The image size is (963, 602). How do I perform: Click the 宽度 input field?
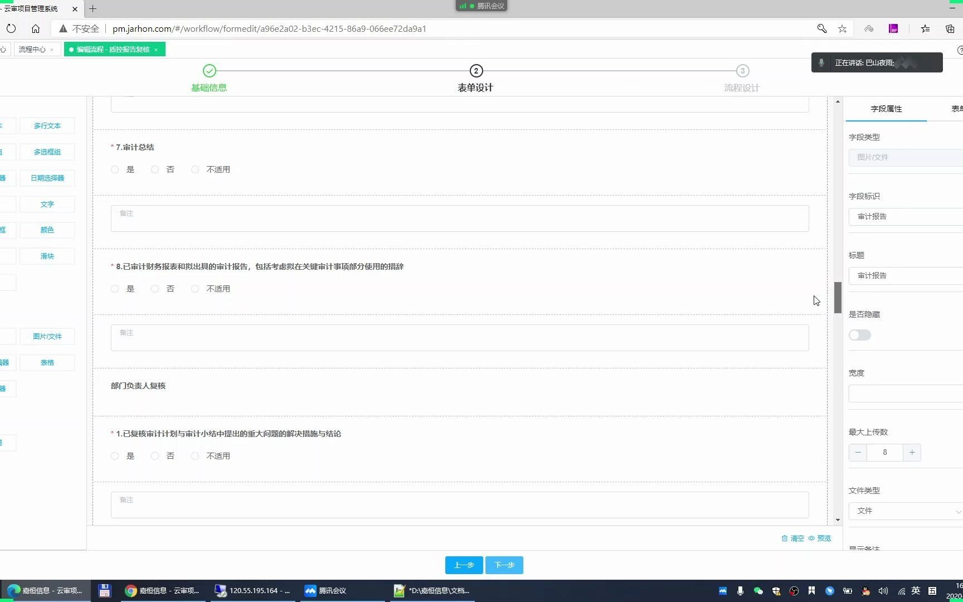pyautogui.click(x=906, y=394)
